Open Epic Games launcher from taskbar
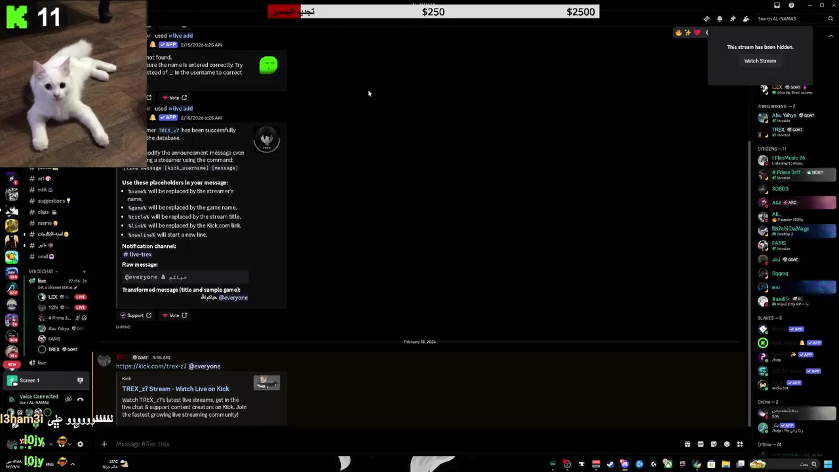This screenshot has width=839, height=472. pyautogui.click(x=682, y=464)
